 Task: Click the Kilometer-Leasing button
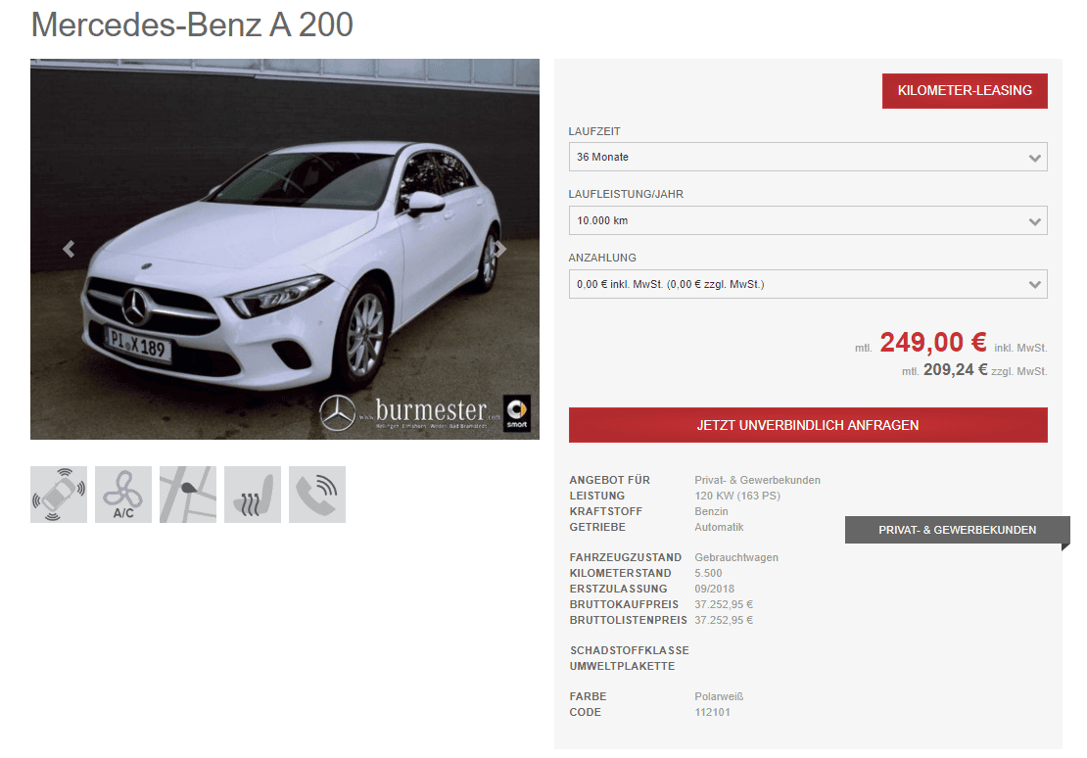click(x=965, y=91)
